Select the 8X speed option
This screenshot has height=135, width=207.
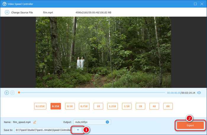pyautogui.click(x=168, y=106)
